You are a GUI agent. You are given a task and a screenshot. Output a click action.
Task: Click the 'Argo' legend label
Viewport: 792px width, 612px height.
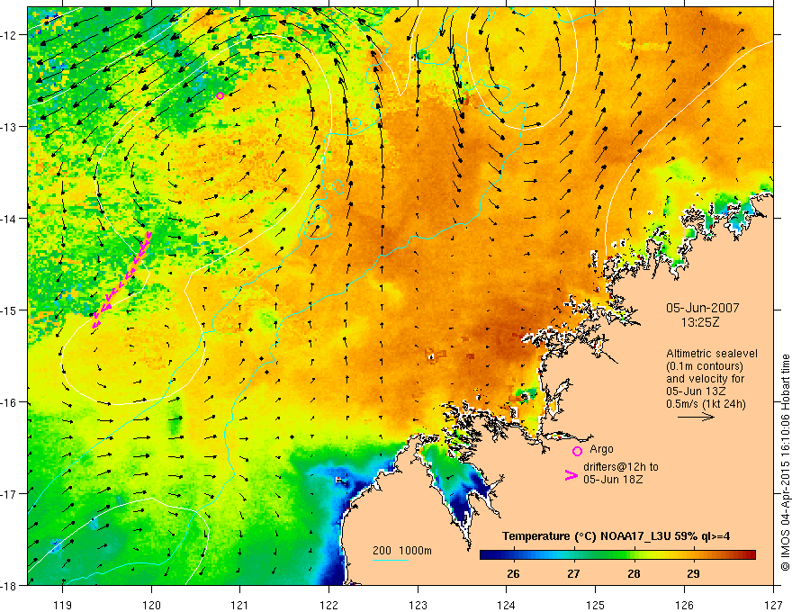pos(601,449)
